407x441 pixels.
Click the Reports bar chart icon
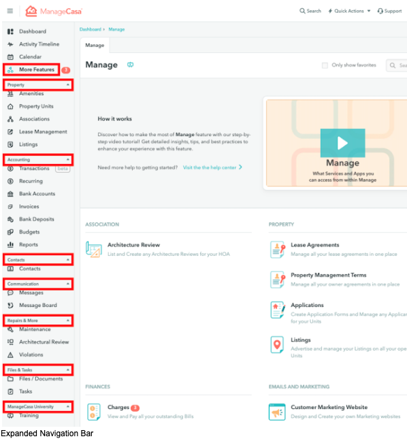coord(10,245)
